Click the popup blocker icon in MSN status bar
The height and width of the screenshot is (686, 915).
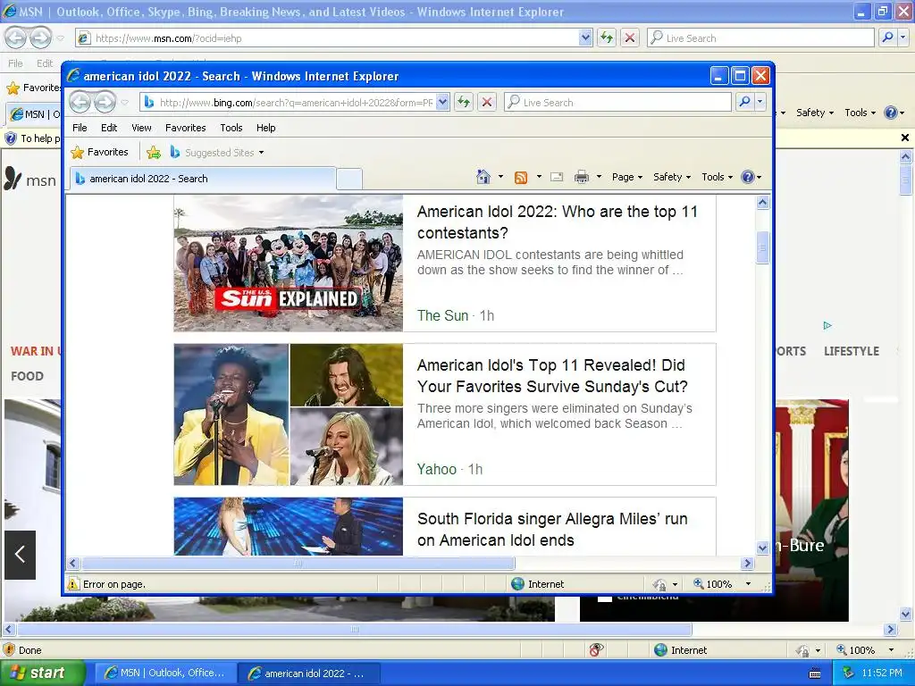tap(596, 650)
